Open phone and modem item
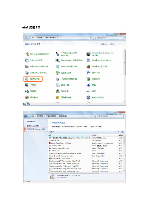The width and height of the screenshot is (148, 210). (66, 79)
